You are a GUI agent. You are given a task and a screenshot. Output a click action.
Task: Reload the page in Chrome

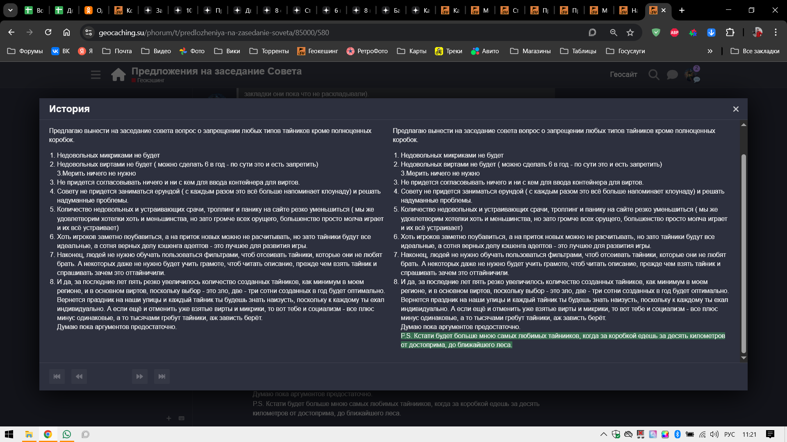[x=48, y=32]
